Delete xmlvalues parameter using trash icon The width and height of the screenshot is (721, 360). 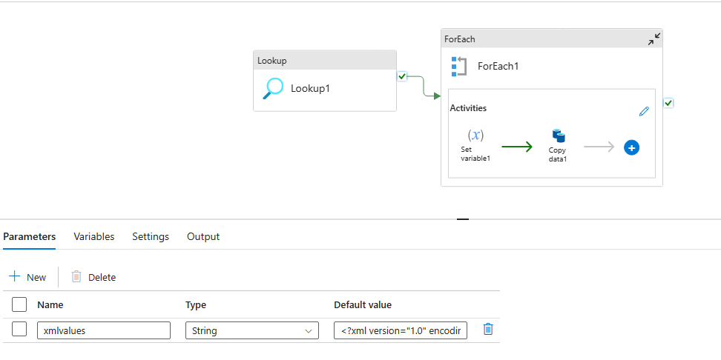pyautogui.click(x=488, y=330)
